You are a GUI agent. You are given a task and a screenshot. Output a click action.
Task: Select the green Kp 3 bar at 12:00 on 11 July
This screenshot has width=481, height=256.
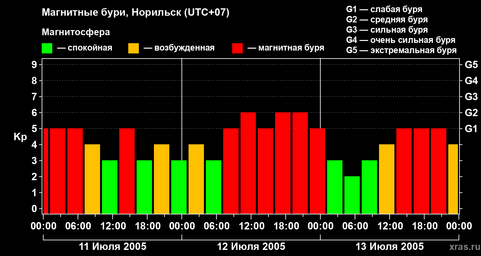point(110,187)
